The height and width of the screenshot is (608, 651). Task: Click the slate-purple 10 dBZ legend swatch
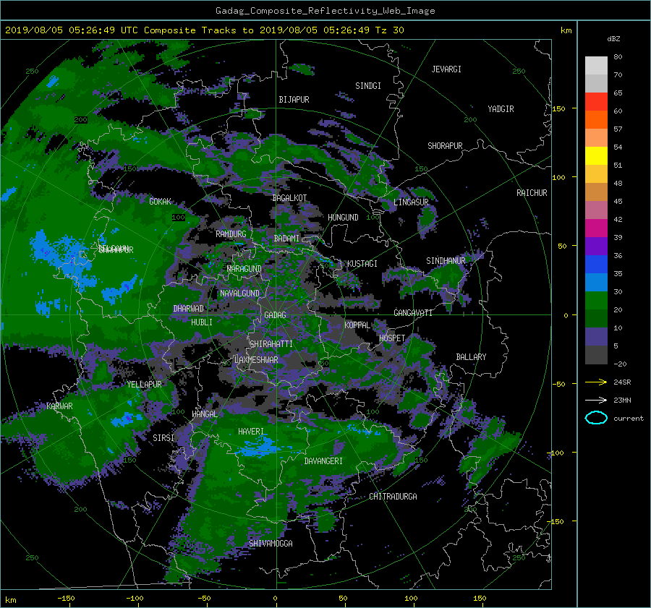pos(596,337)
